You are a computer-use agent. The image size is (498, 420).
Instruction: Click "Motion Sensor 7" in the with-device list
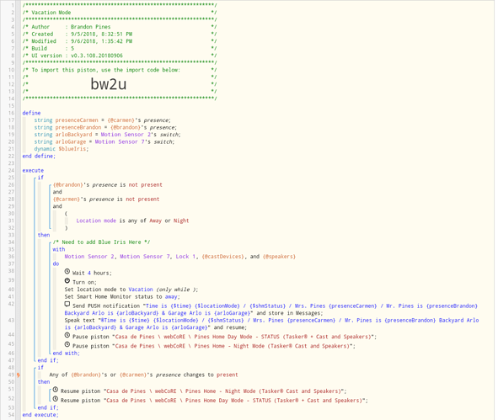coord(145,257)
